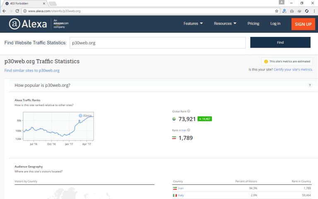Open Italy link in country table

181,195
